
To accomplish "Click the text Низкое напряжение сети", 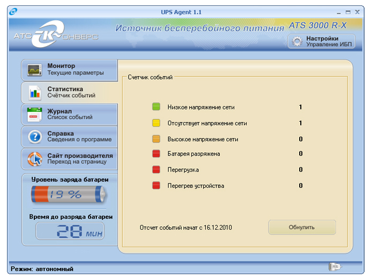I will click(201, 107).
